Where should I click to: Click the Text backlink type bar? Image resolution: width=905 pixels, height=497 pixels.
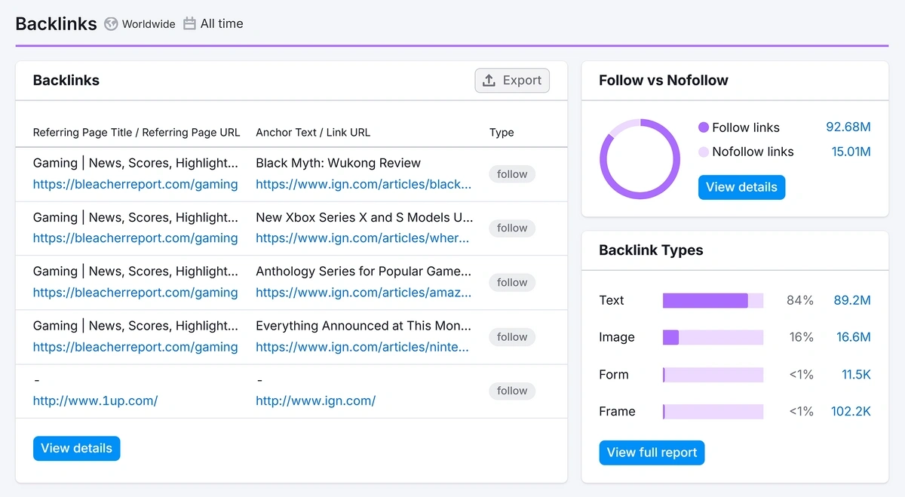coord(713,300)
